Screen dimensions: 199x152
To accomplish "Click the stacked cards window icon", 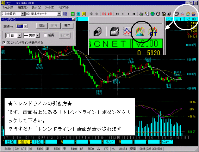I will point(177,14).
